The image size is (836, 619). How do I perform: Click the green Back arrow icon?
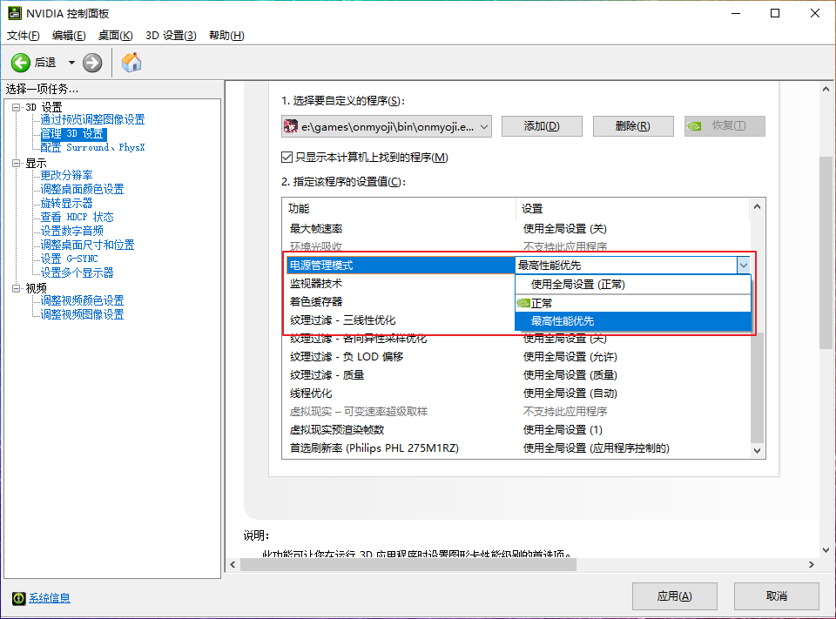[21, 63]
